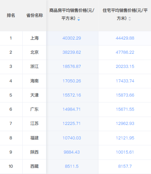Image resolution: width=151 pixels, height=174 pixels.
Task: Select the 9884.43 value for 陕西
Action: pyautogui.click(x=72, y=152)
